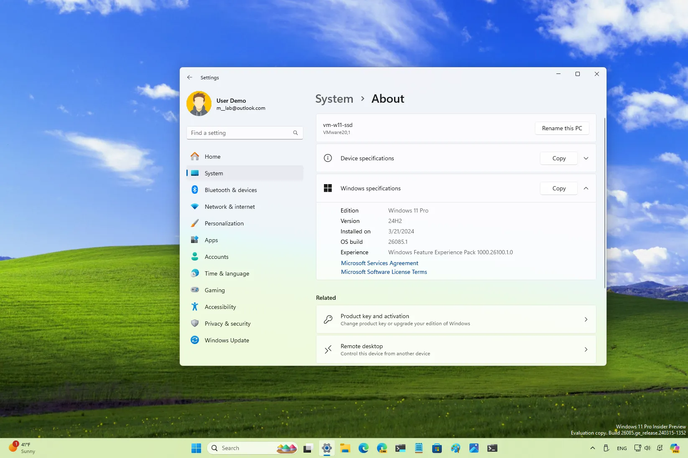Open the Start menu
The image size is (688, 458).
[196, 448]
